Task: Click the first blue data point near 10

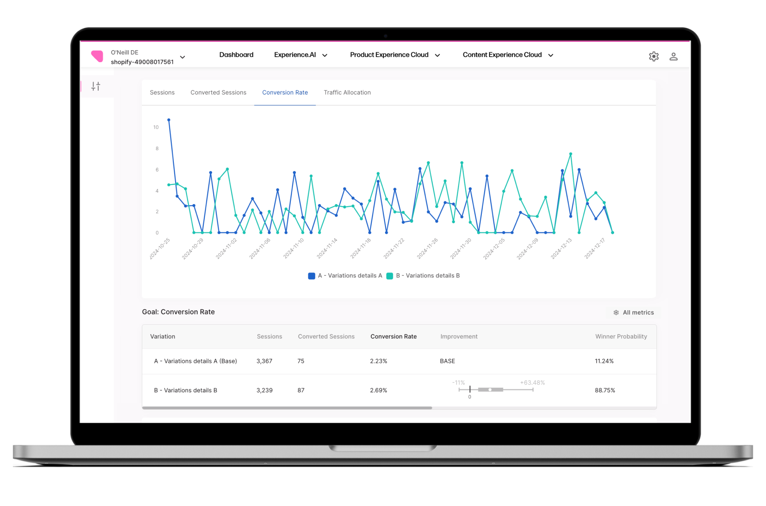Action: (x=168, y=120)
